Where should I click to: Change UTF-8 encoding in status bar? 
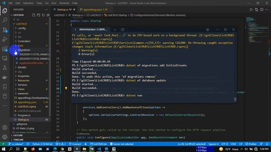pos(224,144)
